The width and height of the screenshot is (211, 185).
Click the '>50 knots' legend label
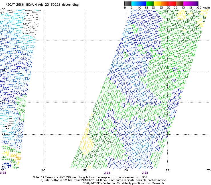(203, 8)
